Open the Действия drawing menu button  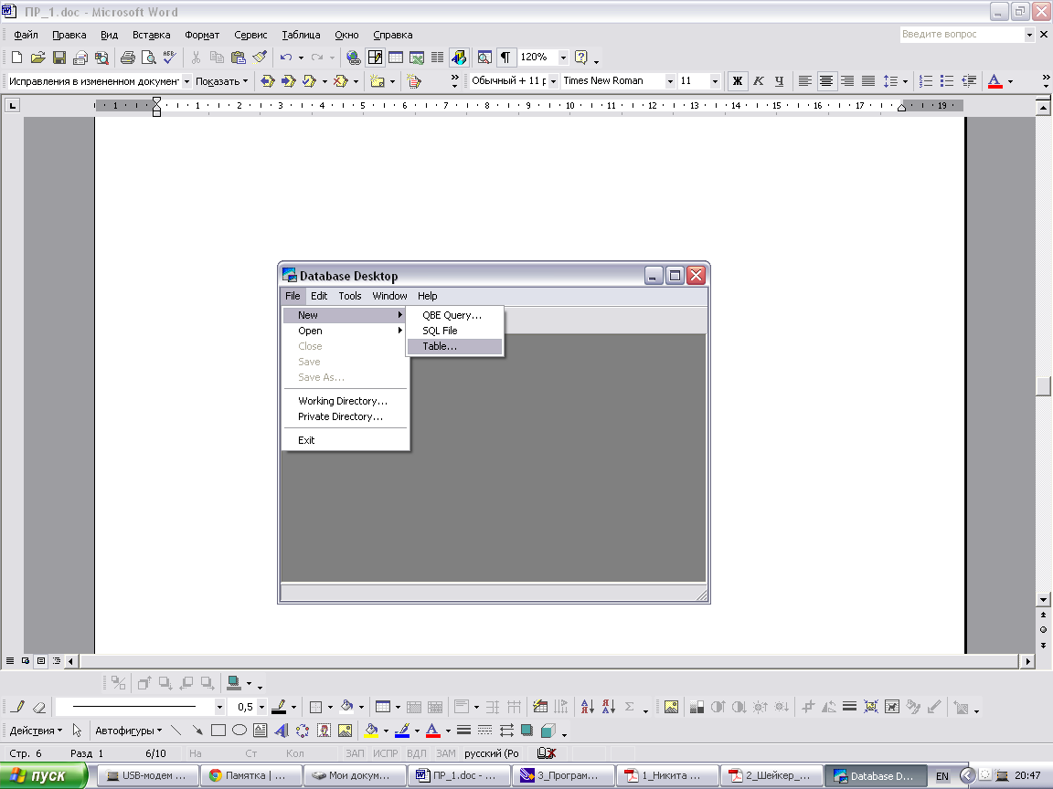36,731
